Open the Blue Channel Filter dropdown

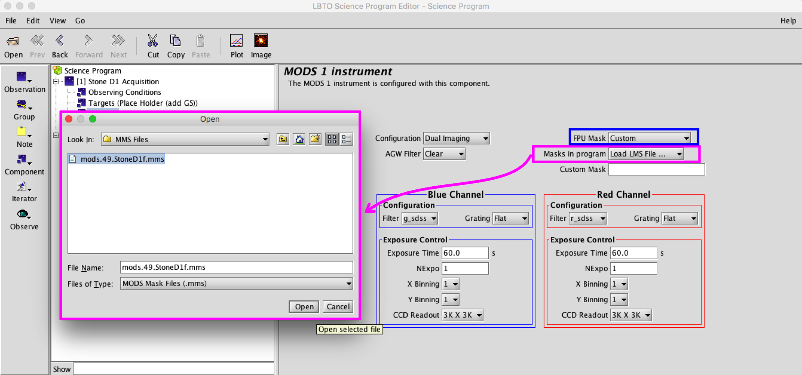(420, 218)
